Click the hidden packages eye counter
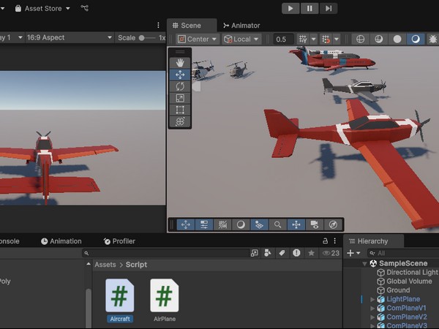 click(331, 253)
